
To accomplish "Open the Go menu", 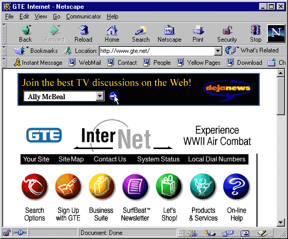I will pos(56,16).
